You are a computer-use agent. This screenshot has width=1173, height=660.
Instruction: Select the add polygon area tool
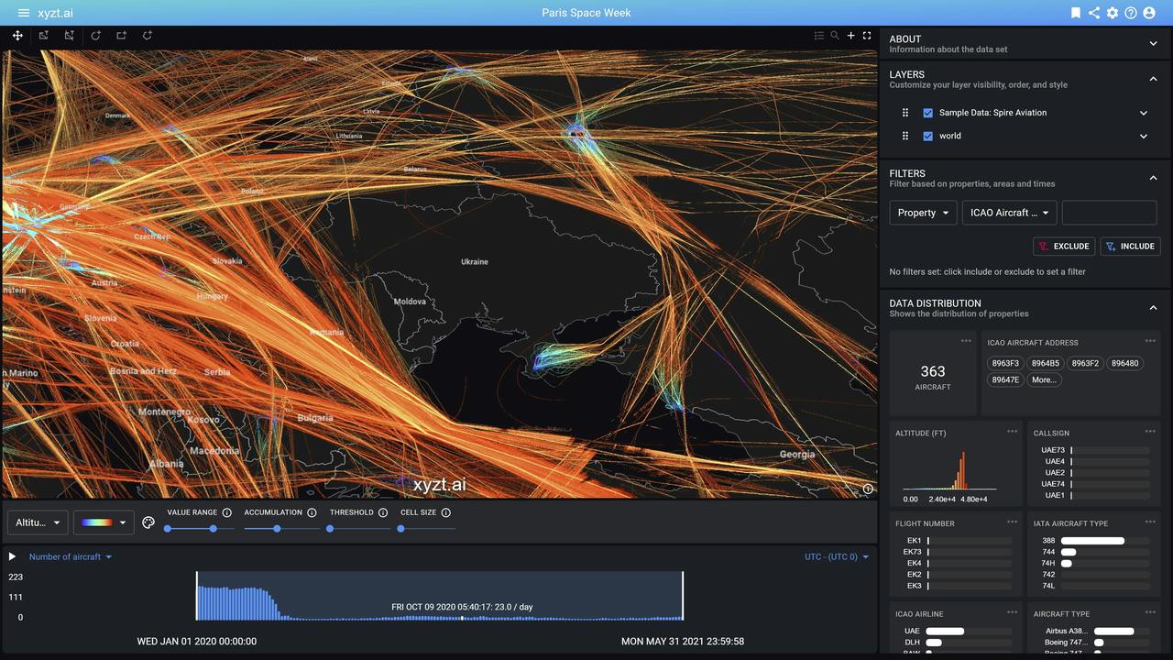point(147,36)
